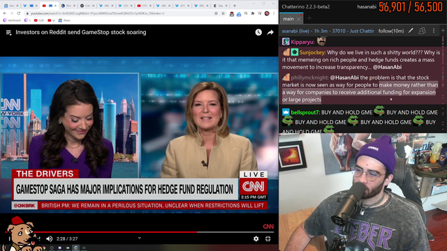Click the 2:28 / 3:27 time display
The image size is (447, 251).
coord(67,238)
